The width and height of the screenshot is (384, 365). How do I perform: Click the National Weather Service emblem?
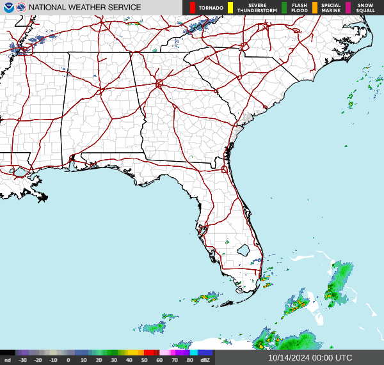[21, 8]
